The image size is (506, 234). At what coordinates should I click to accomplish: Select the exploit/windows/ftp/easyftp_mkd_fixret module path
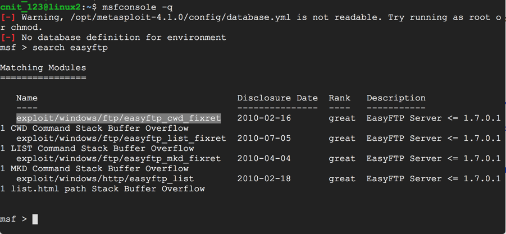(118, 159)
